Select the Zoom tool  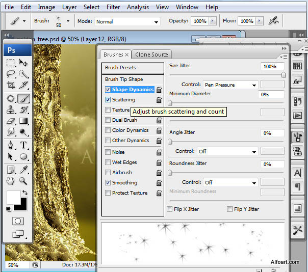coord(23,180)
